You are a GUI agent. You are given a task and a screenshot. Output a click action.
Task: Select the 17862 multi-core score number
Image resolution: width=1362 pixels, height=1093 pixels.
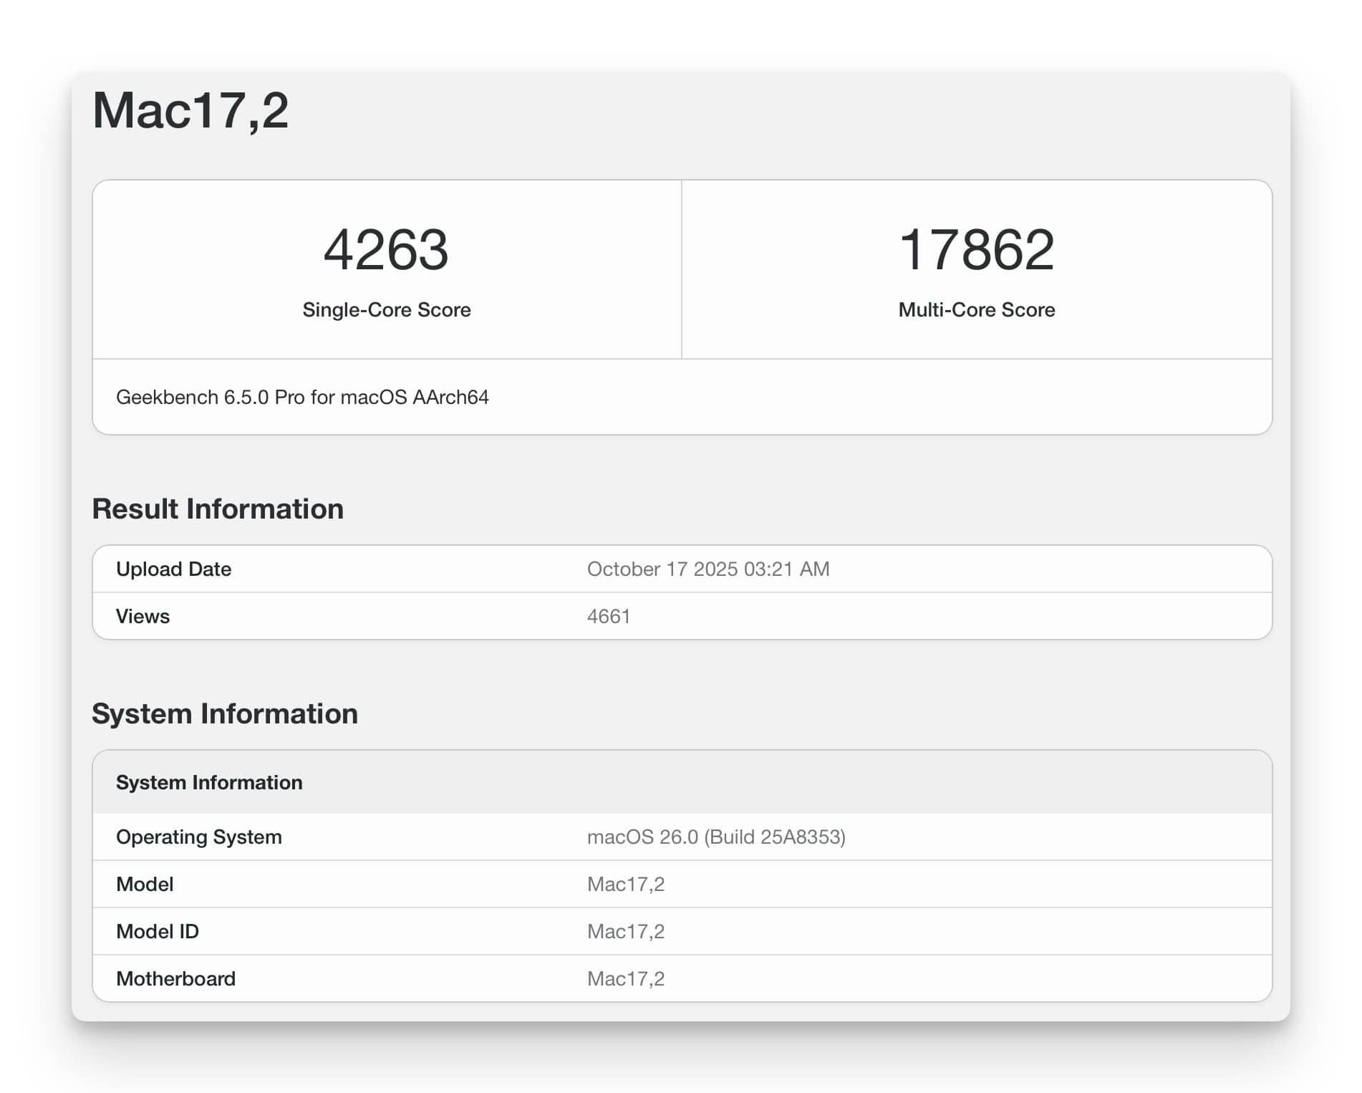coord(976,250)
